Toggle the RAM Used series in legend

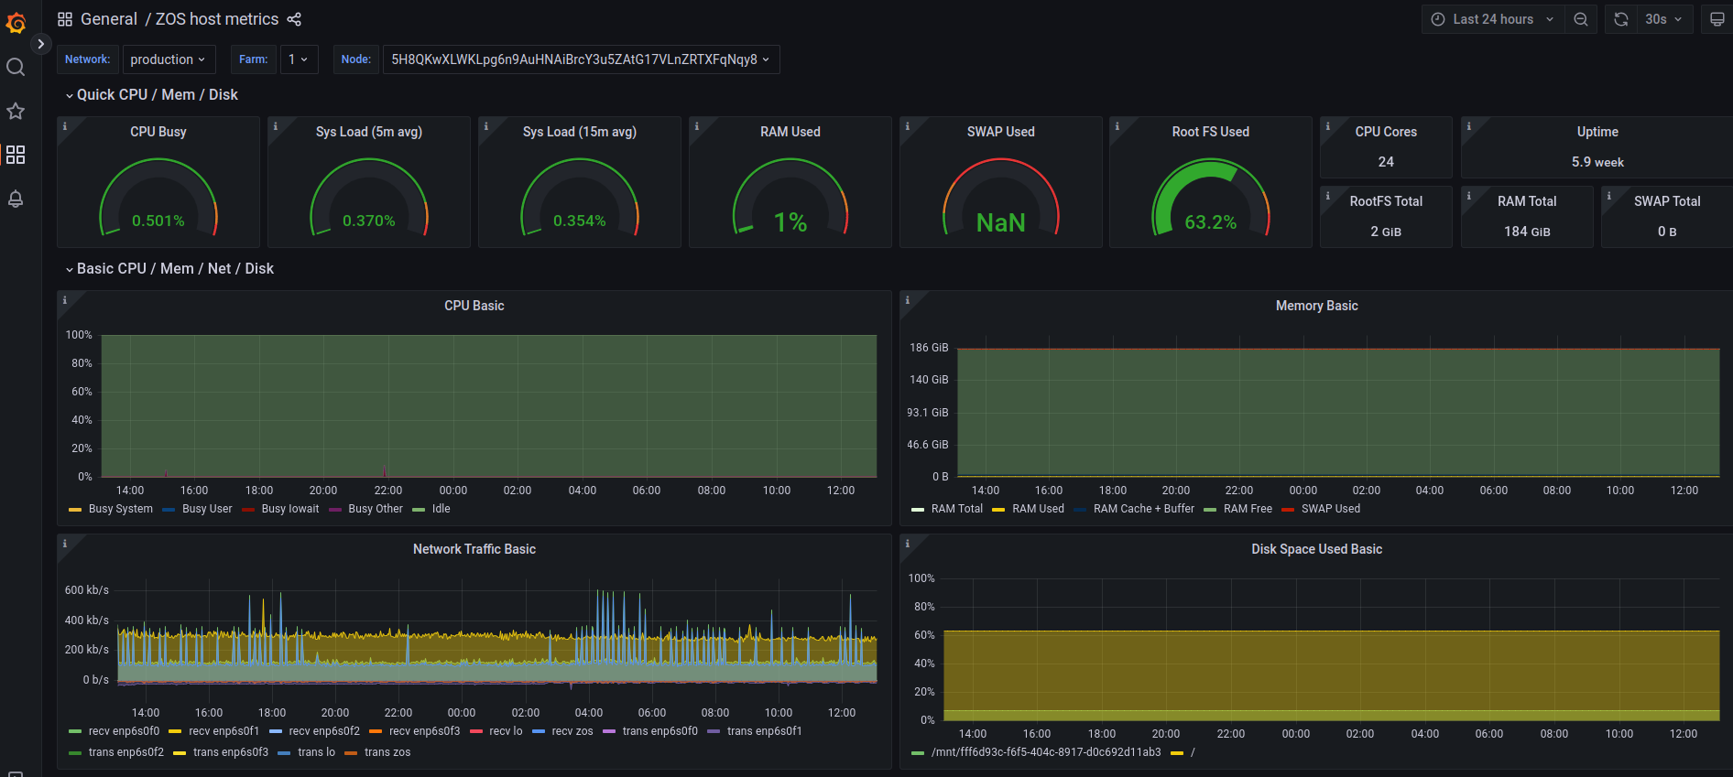[1038, 509]
